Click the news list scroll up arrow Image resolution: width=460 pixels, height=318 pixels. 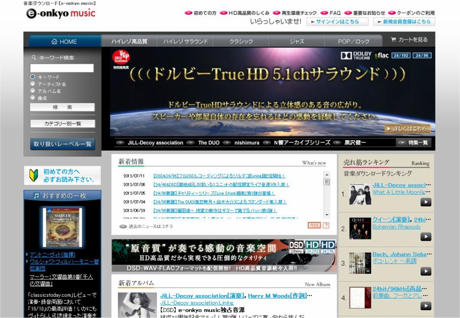click(327, 175)
